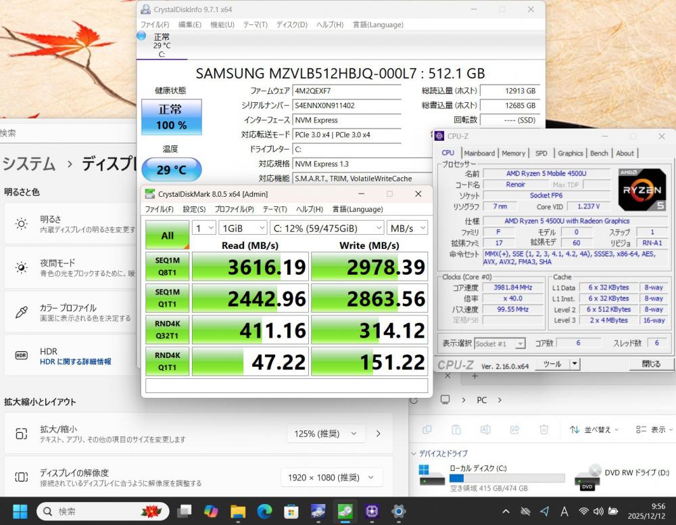Click the PC monitor icon in the address bar
The width and height of the screenshot is (676, 525).
point(445,399)
